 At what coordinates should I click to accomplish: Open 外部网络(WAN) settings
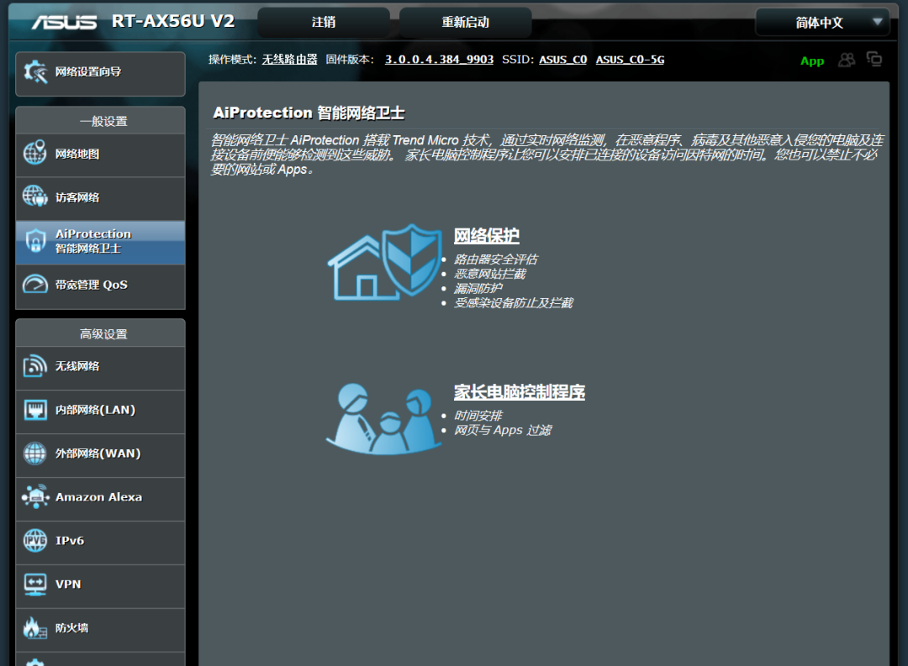pyautogui.click(x=101, y=454)
